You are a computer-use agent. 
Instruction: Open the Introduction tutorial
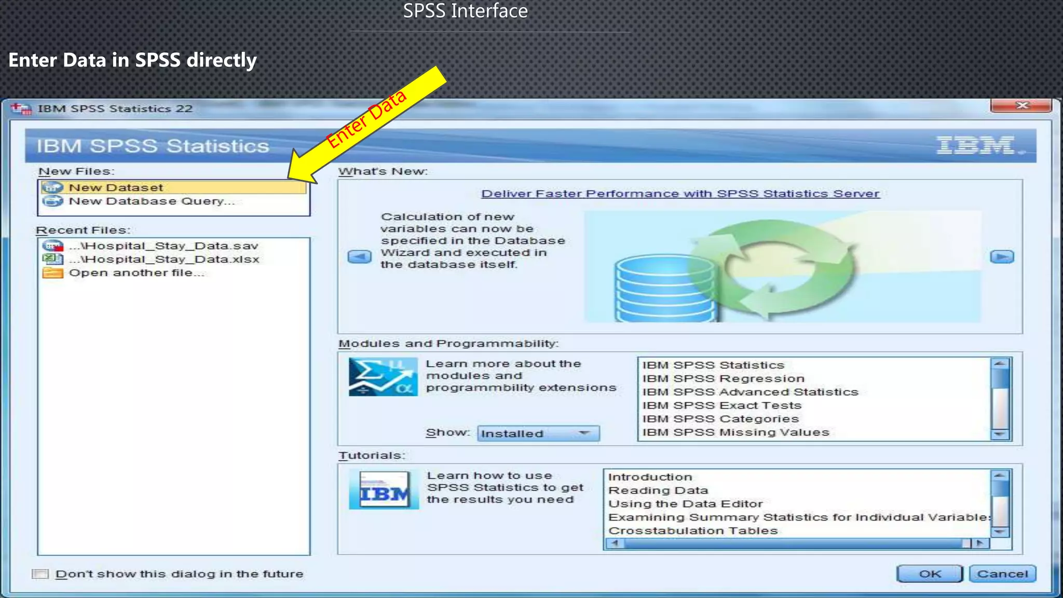(x=650, y=477)
